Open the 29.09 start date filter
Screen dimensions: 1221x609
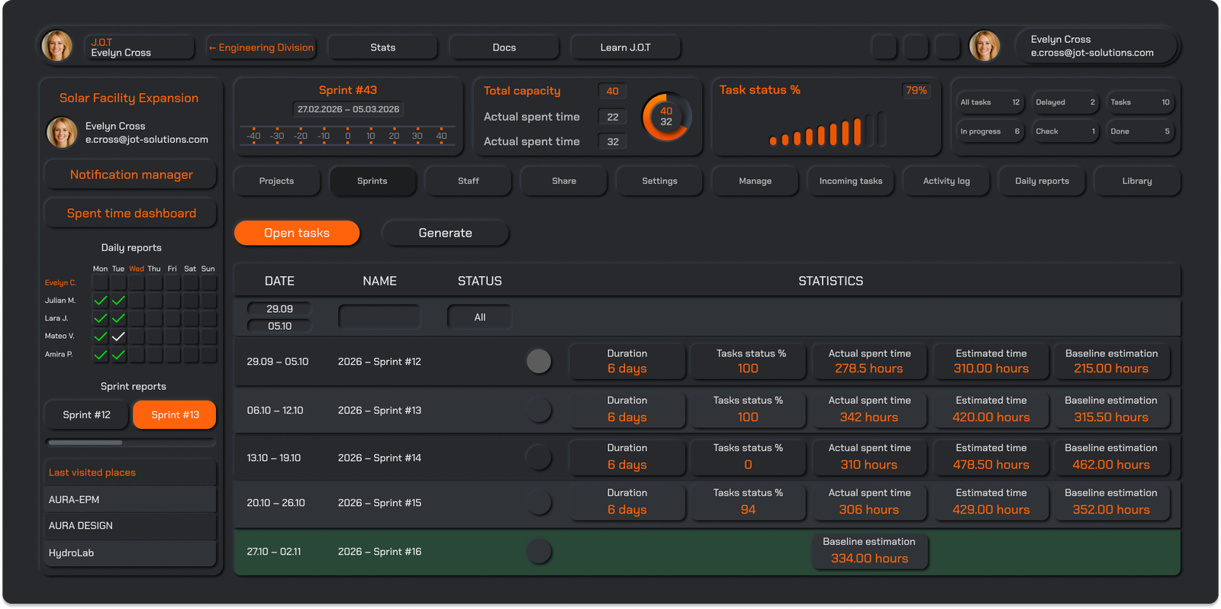(x=279, y=309)
